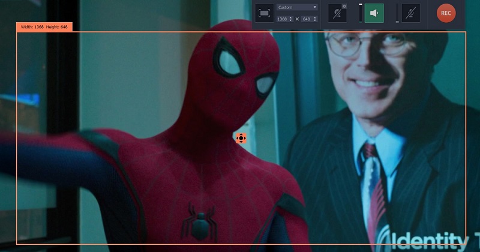
Task: Open webcam settings gear icon
Action: point(344,6)
